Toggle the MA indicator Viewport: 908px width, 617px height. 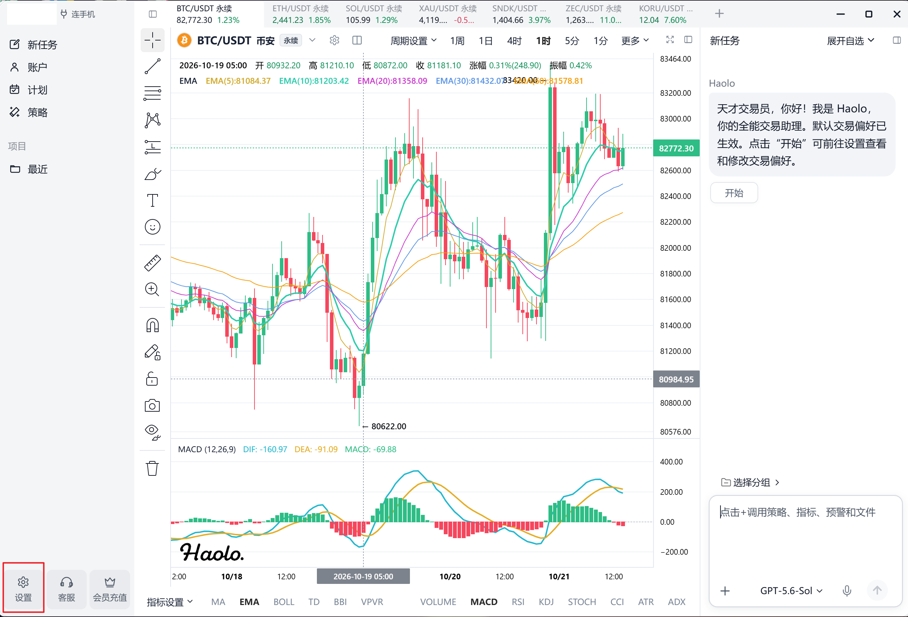pos(218,602)
